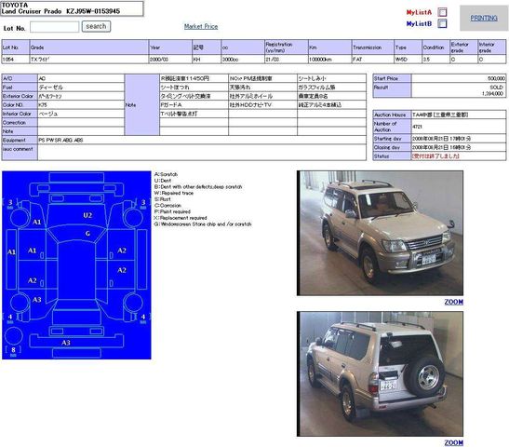The height and width of the screenshot is (447, 509).
Task: Click legend entry 'A:Scratch'
Action: [x=166, y=174]
